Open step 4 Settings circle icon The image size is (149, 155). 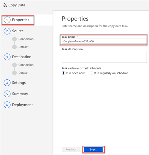pyautogui.click(x=7, y=83)
